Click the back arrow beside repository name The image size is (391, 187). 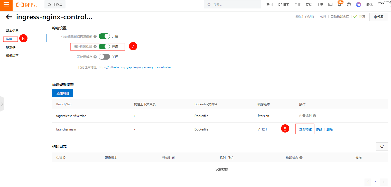[x=9, y=17]
